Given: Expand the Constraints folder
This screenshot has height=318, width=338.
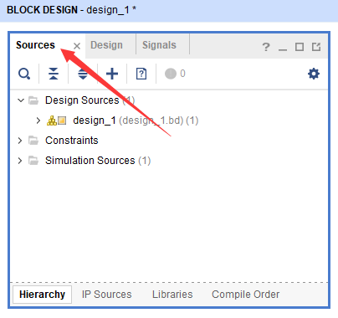Looking at the screenshot, I should (20, 141).
